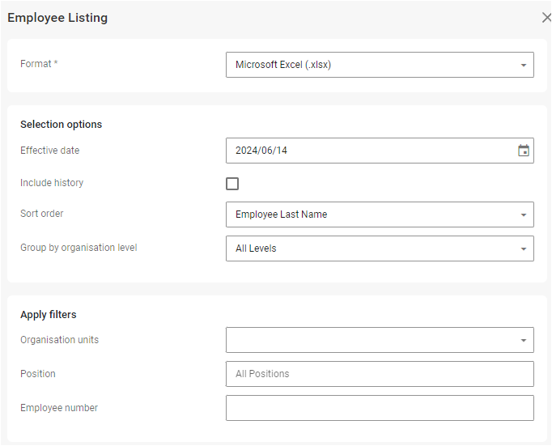552x446 pixels.
Task: Click the All Levels selected value
Action: pos(256,248)
